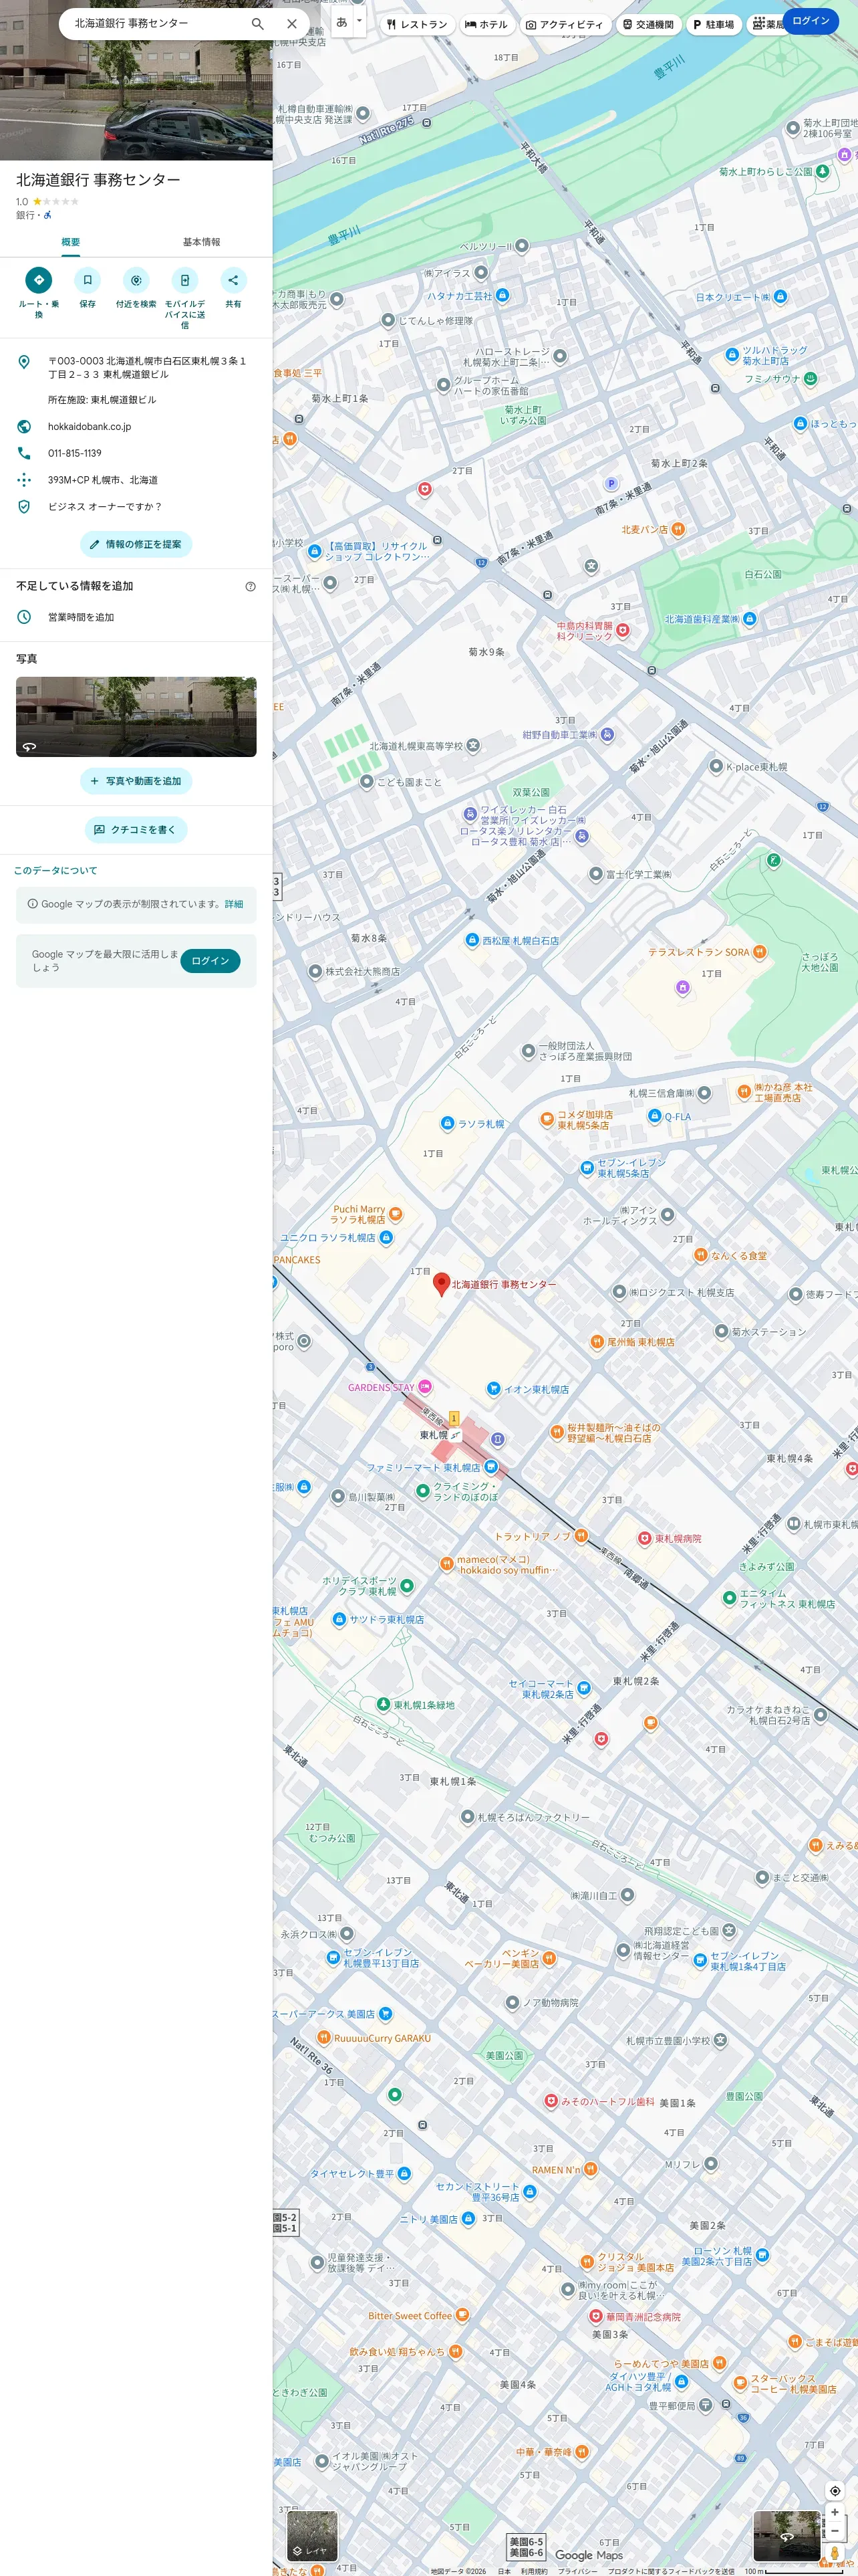This screenshot has width=858, height=2576.
Task: Click 営業時間を追加 to add hours
Action: click(136, 617)
